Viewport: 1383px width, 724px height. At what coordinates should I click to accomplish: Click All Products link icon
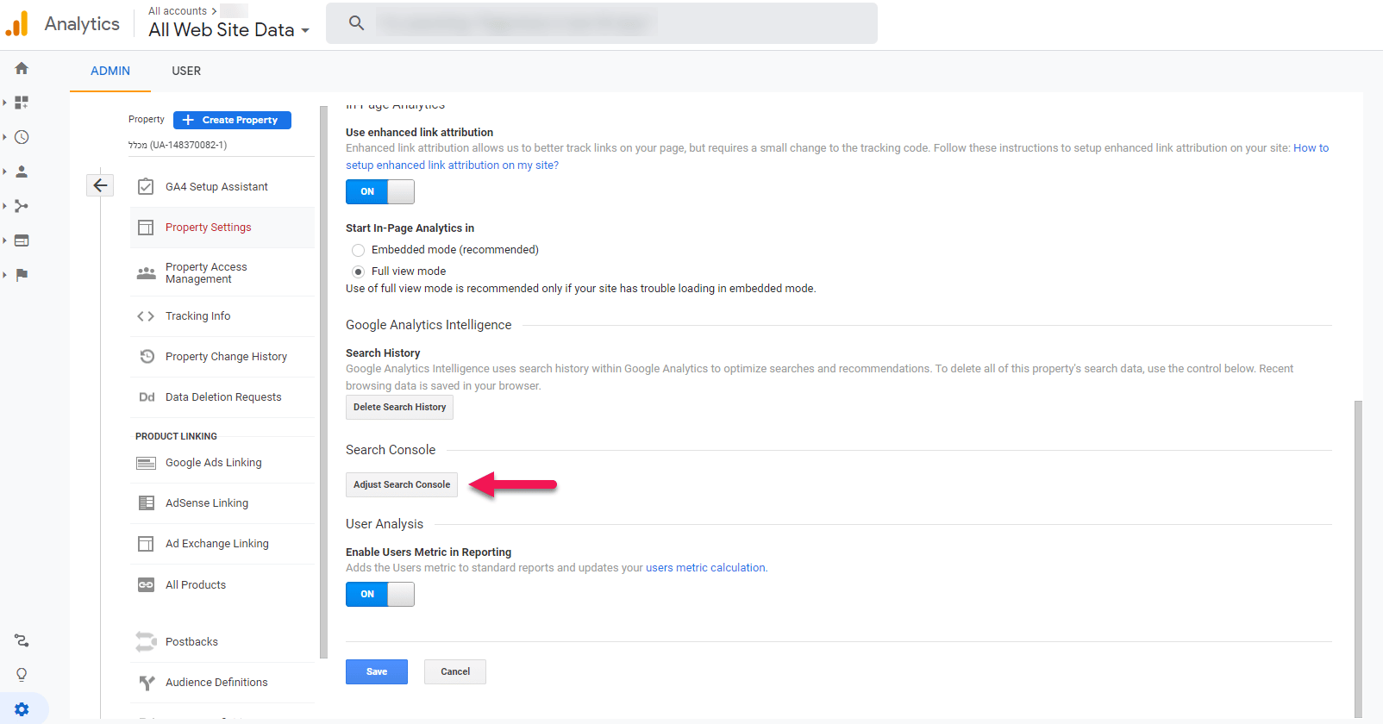[146, 584]
